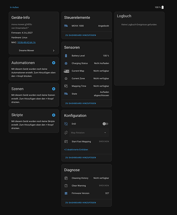Open the MAC address link
The width and height of the screenshot is (177, 215).
26,43
